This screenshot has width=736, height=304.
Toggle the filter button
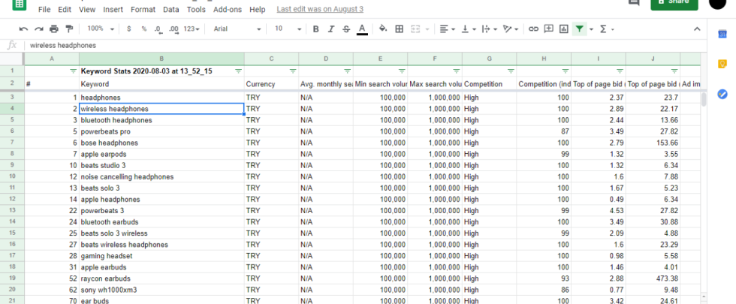click(580, 29)
